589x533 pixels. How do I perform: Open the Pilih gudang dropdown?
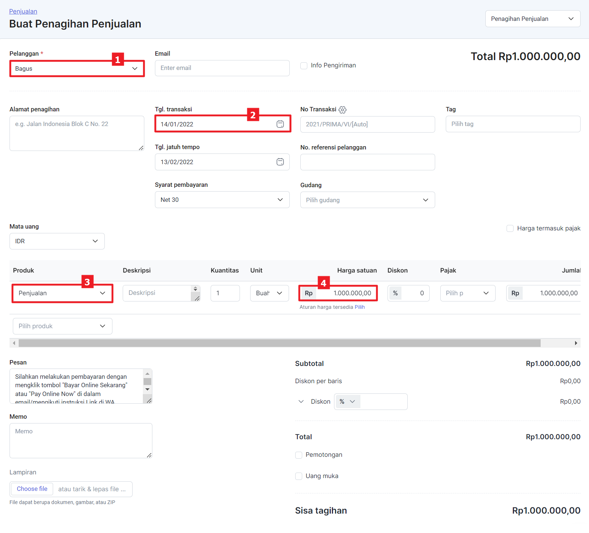367,200
